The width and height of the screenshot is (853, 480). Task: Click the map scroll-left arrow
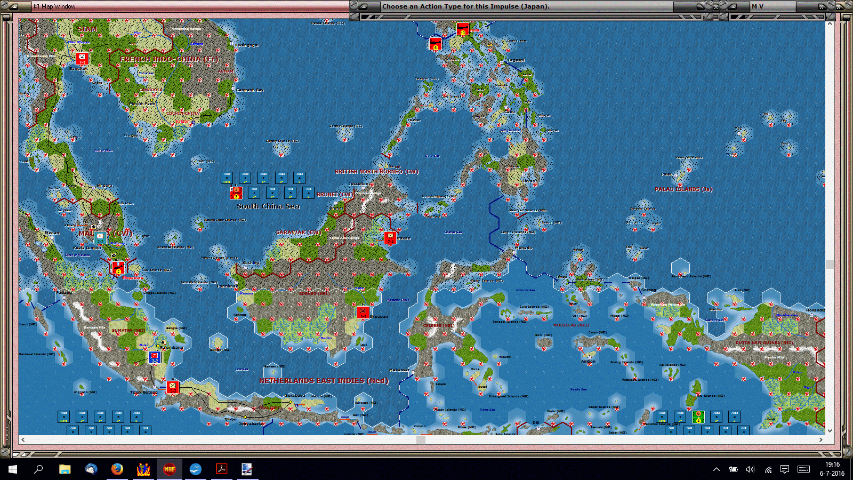point(23,439)
